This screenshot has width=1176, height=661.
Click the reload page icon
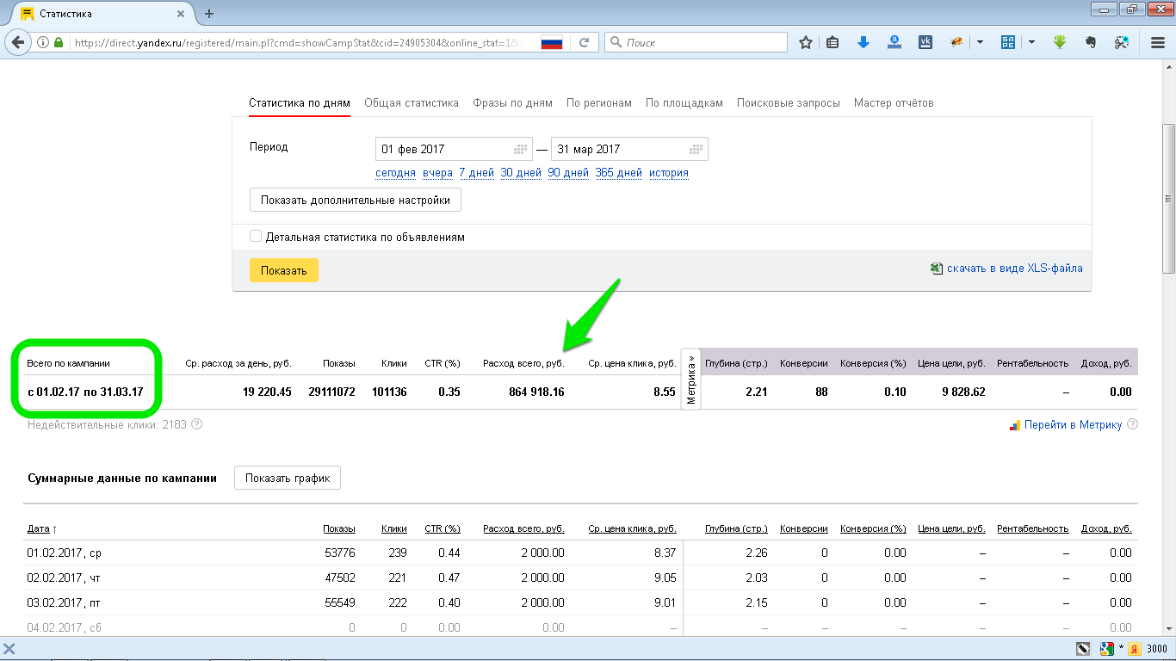pyautogui.click(x=584, y=42)
